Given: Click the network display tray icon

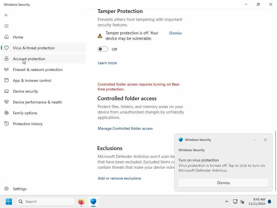Looking at the screenshot, I should pos(235,201).
